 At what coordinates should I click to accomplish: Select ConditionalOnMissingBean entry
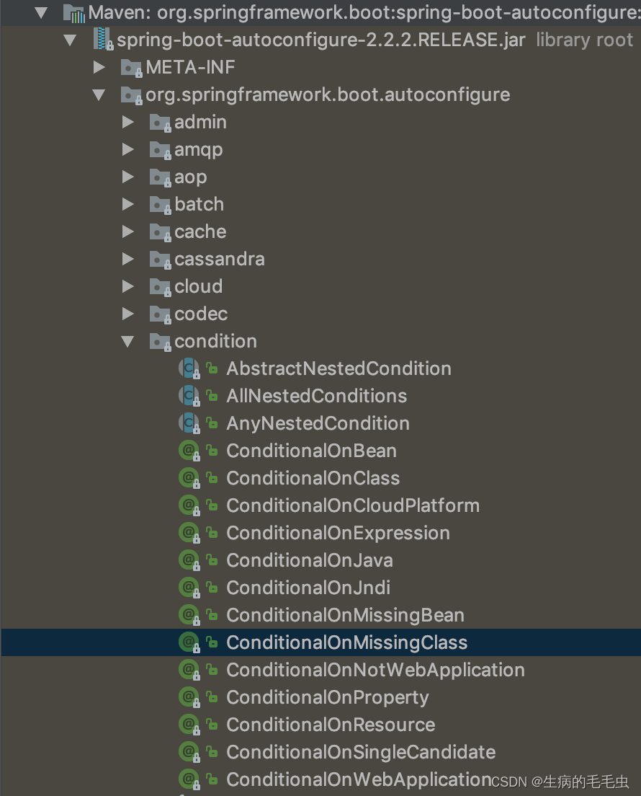pyautogui.click(x=346, y=615)
